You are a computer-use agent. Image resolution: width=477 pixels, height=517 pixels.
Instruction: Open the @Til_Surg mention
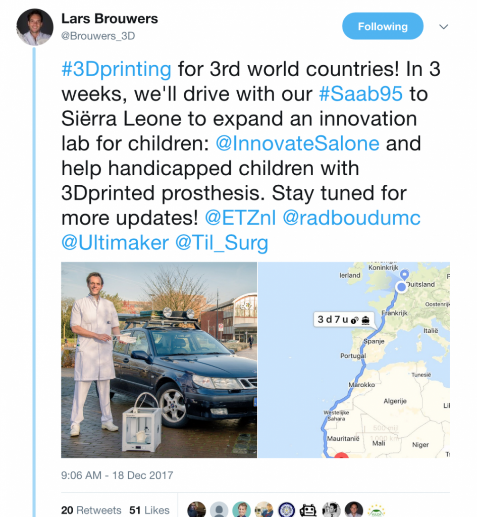222,243
